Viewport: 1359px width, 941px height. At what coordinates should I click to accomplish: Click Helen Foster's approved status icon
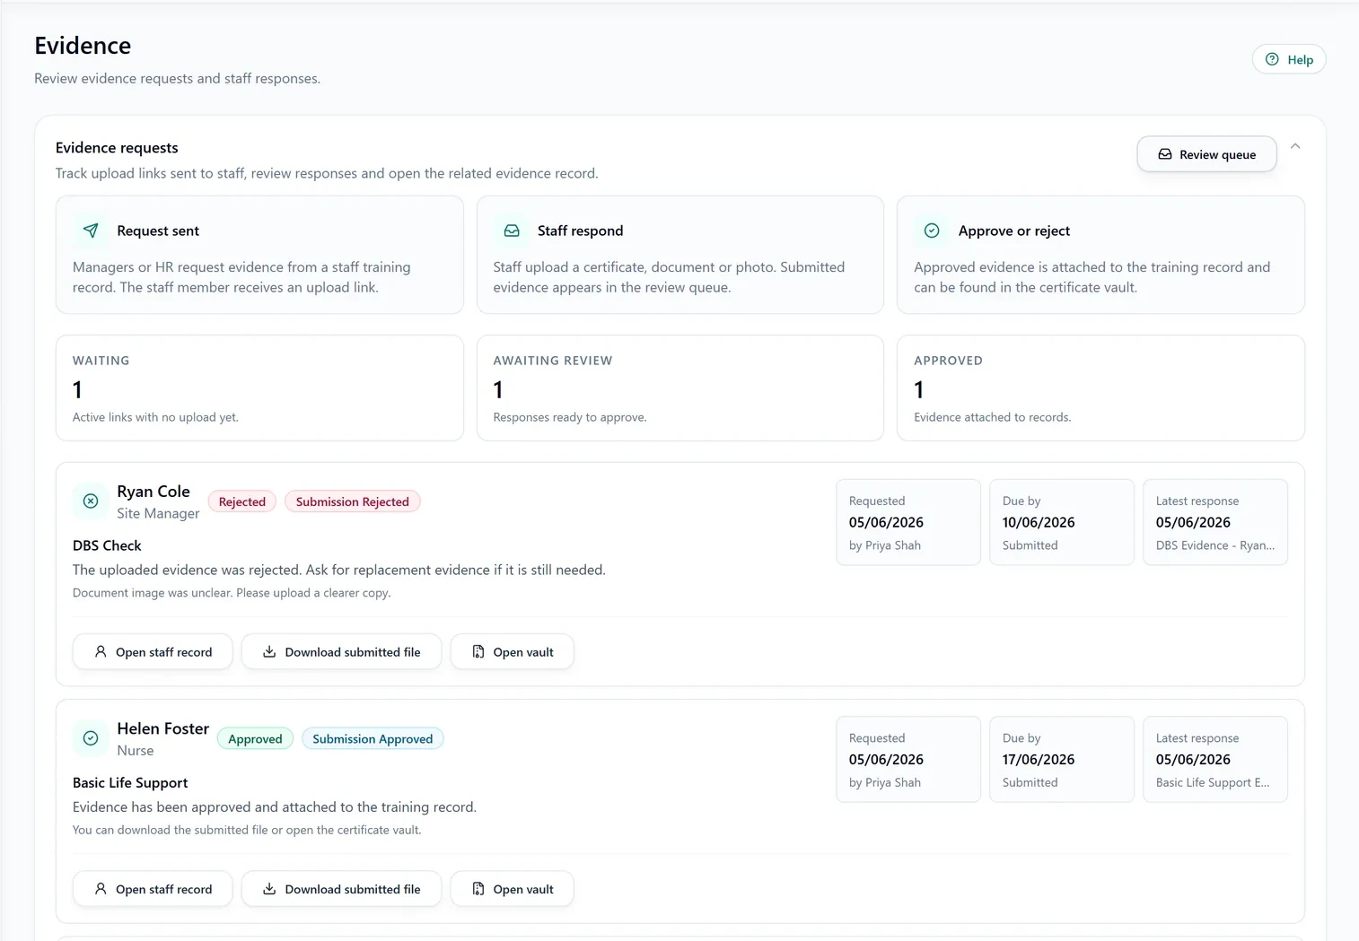(x=91, y=738)
